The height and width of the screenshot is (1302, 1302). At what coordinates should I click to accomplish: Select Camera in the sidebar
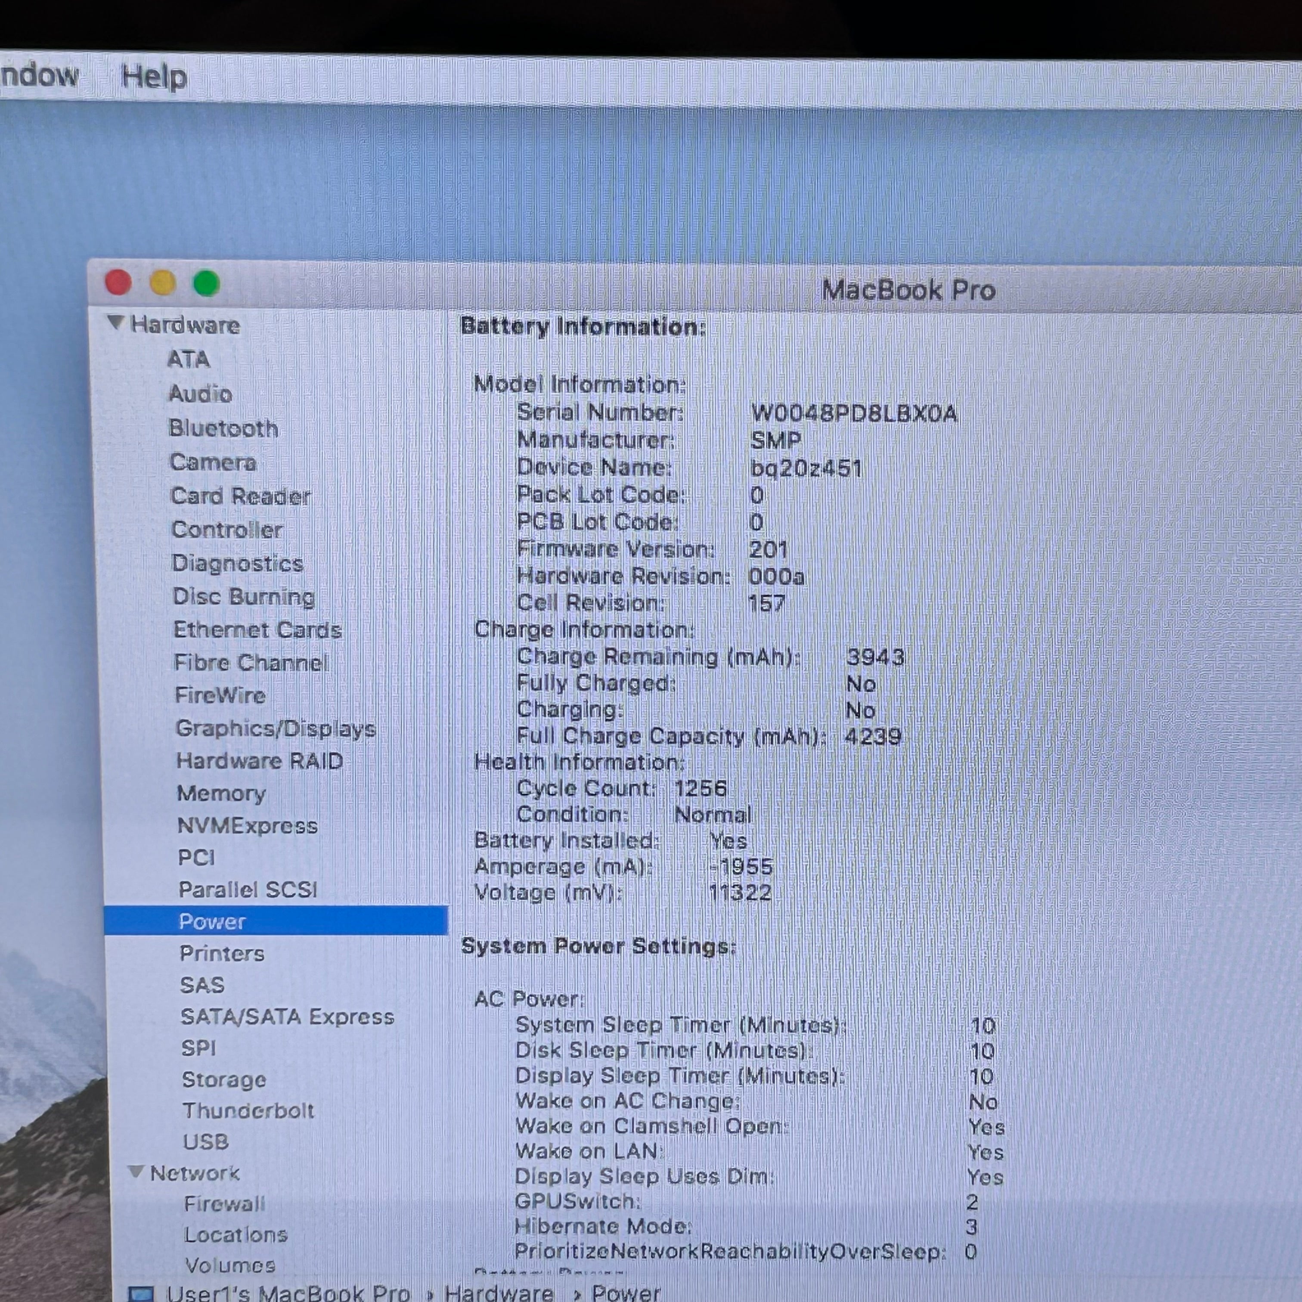pyautogui.click(x=213, y=462)
